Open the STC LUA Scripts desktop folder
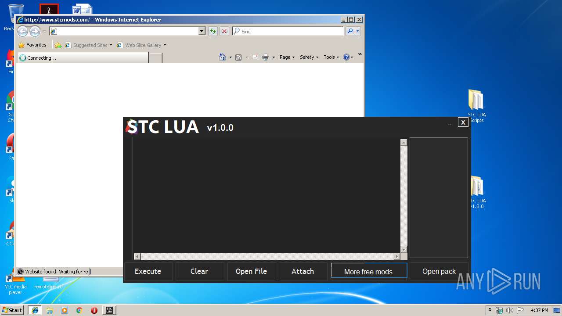 click(476, 106)
